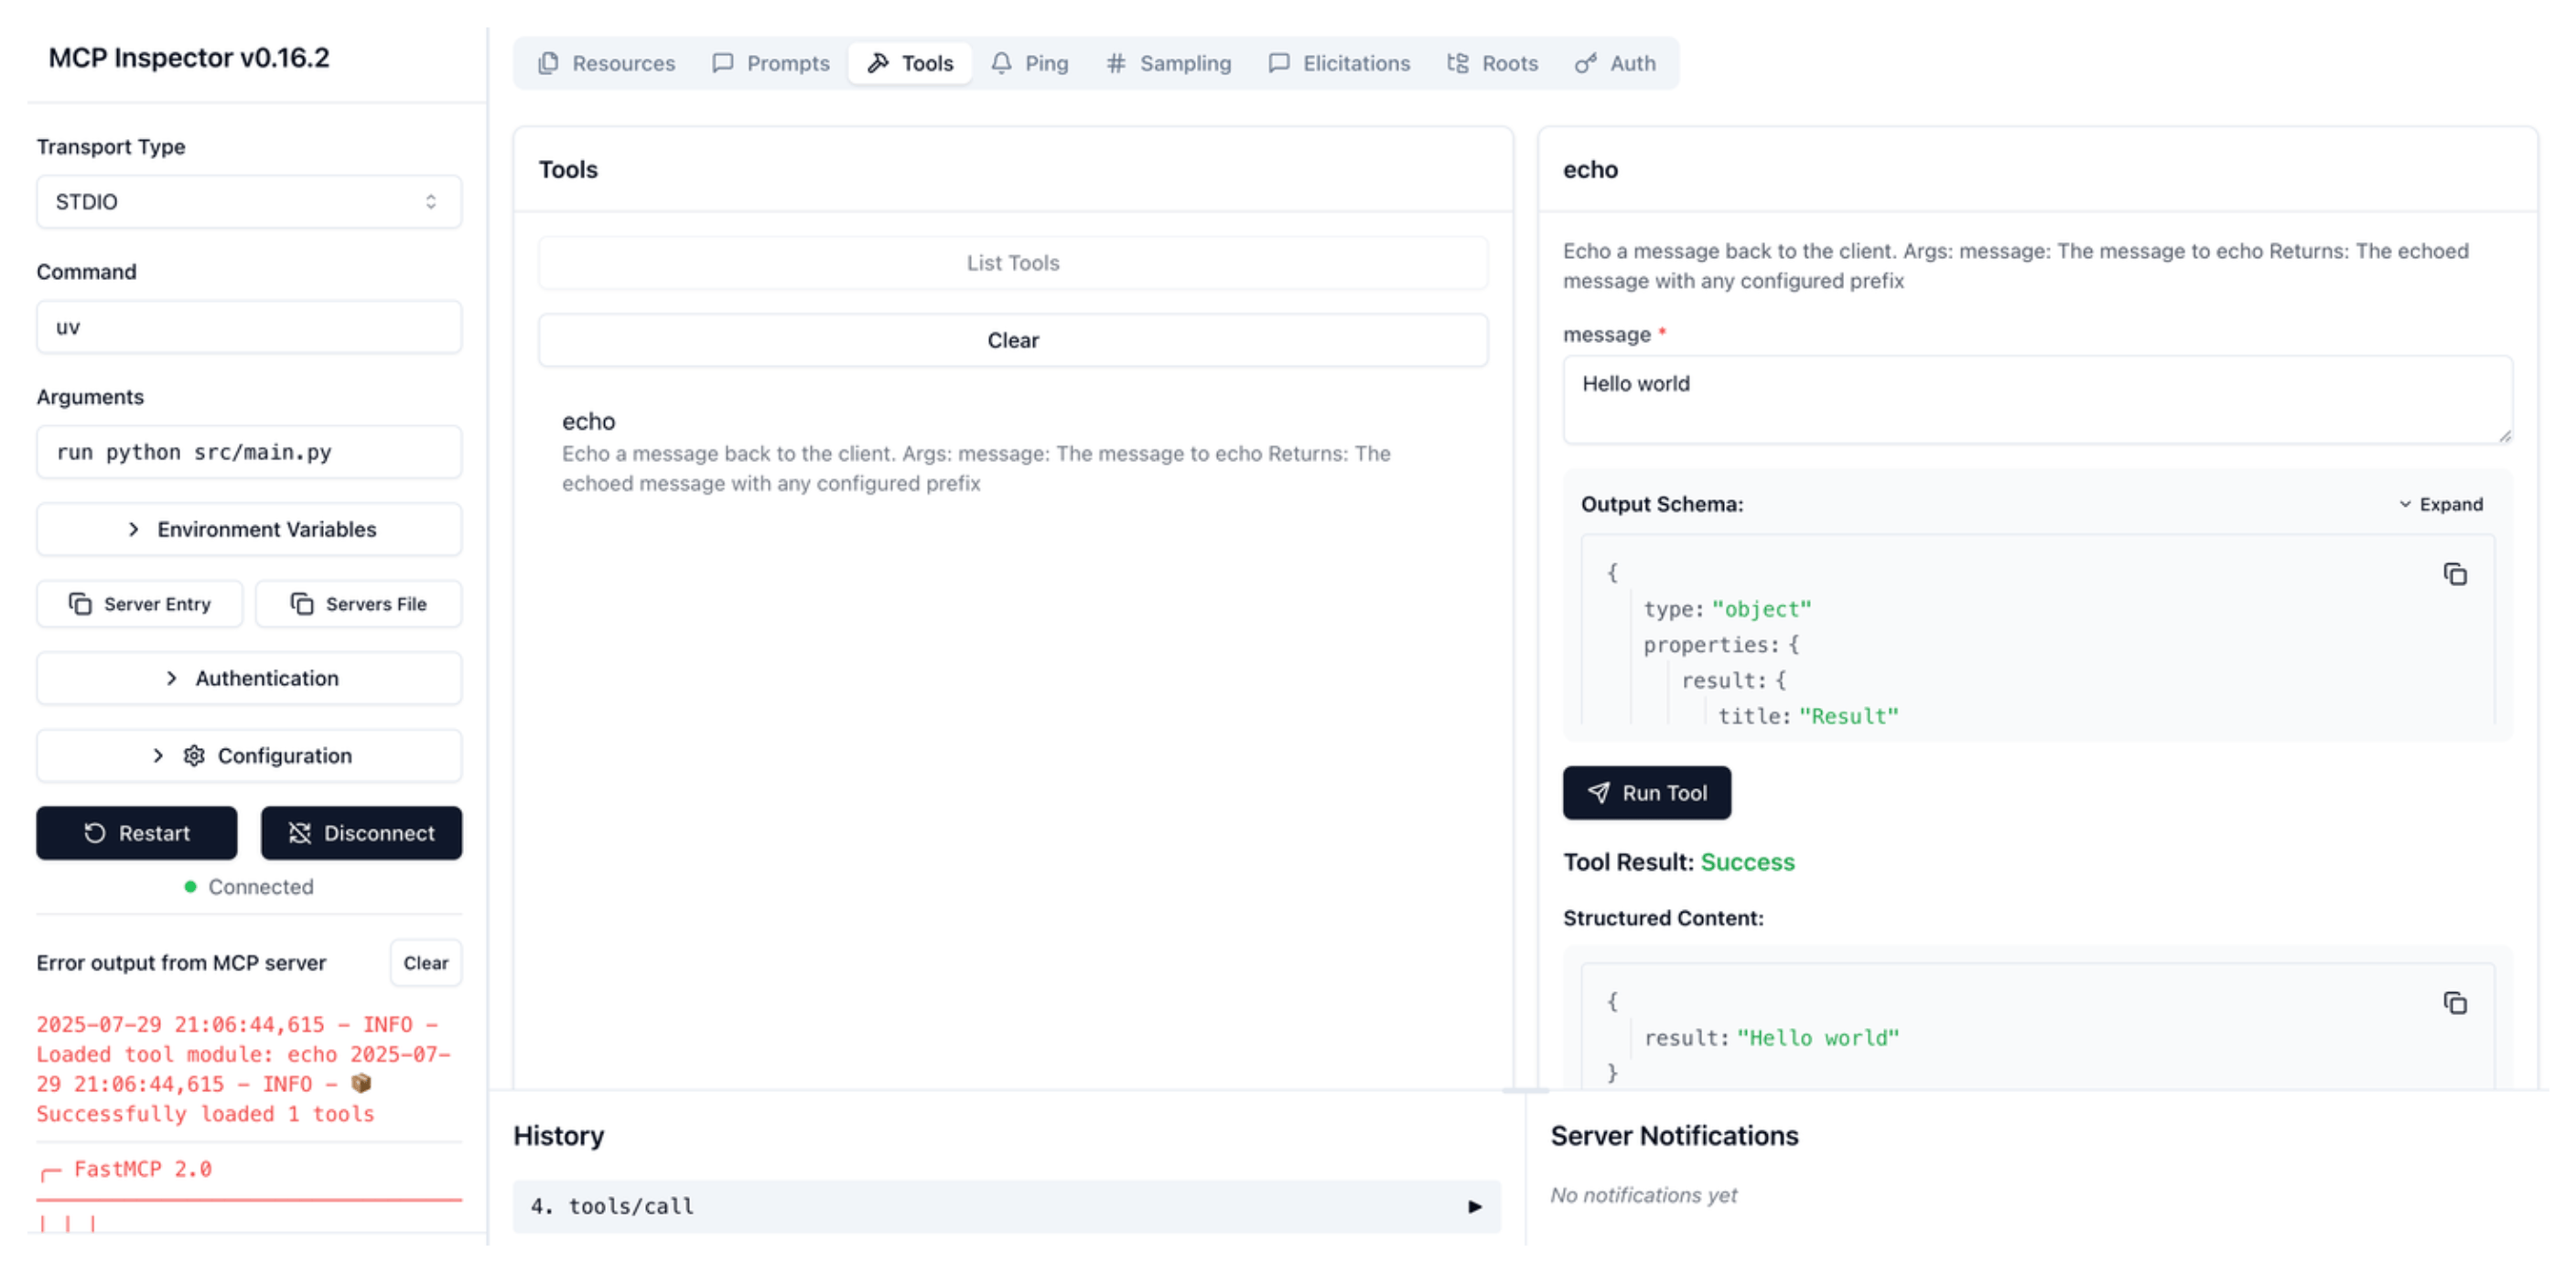Clear the MCP server error output
Screen dimensions: 2576x1273
click(x=426, y=963)
